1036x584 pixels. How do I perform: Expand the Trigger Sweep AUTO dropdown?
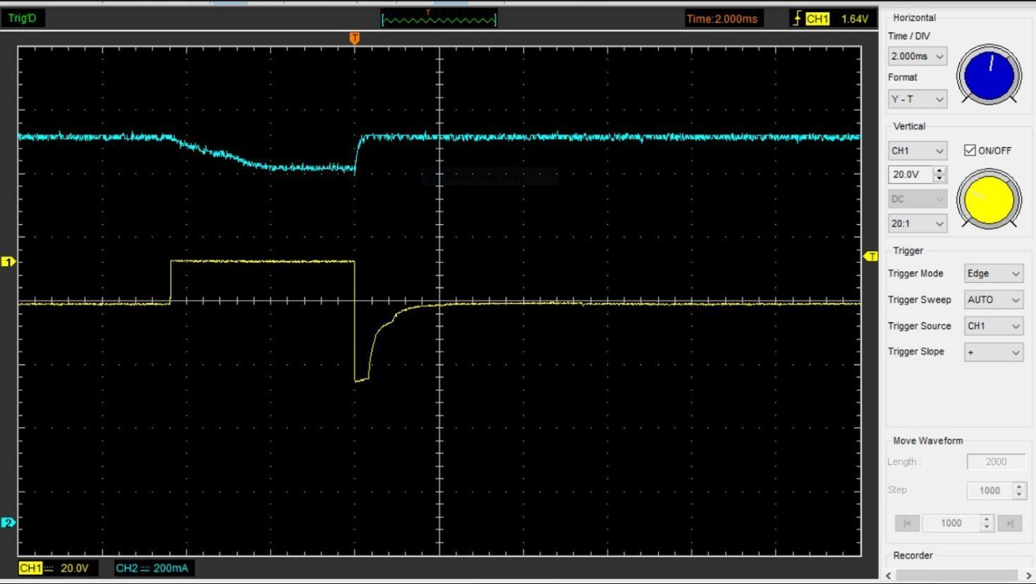pyautogui.click(x=993, y=300)
